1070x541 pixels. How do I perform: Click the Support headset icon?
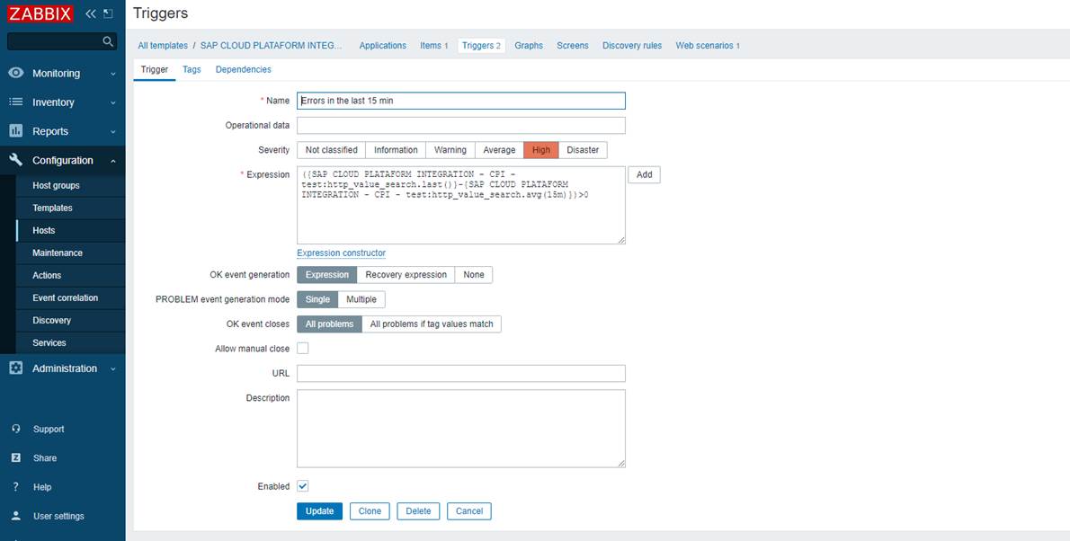tap(16, 430)
